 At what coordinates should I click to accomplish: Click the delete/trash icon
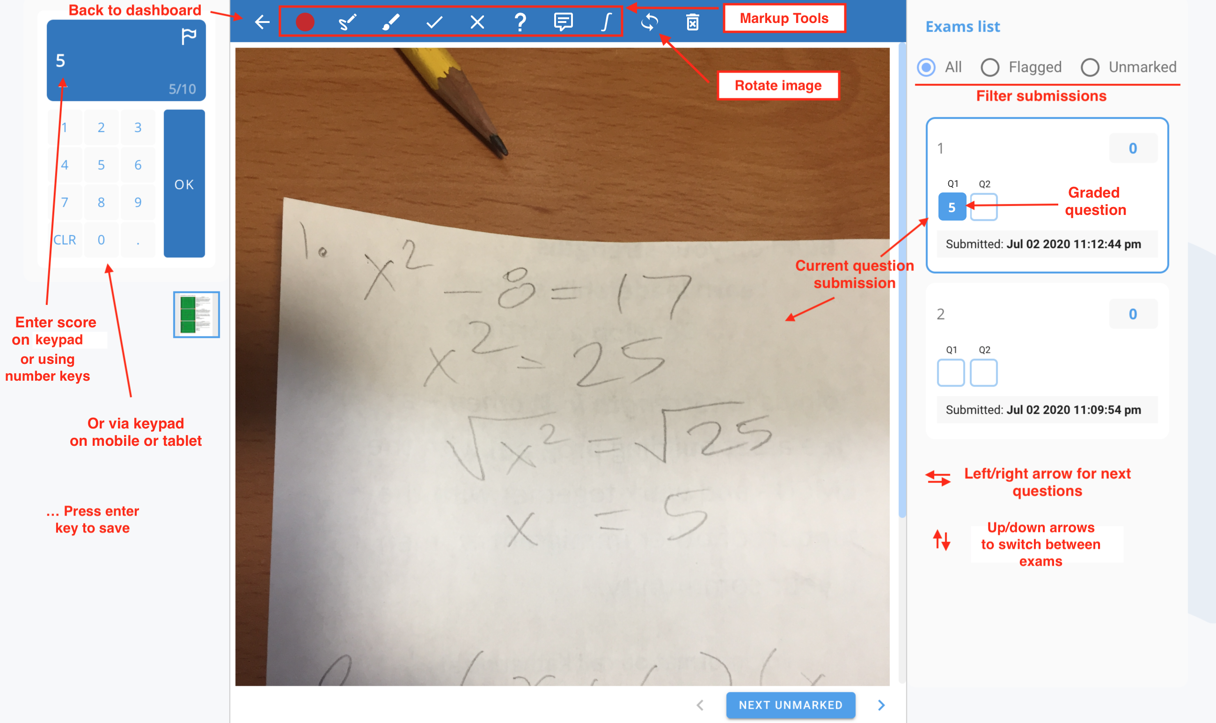click(693, 22)
